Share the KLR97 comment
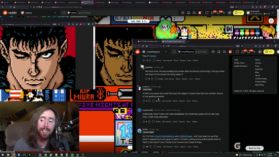Image resolution: width=279 pixels, height=157 pixels. pos(176,147)
